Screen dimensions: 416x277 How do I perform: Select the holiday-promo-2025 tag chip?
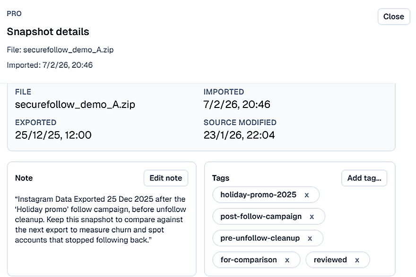pyautogui.click(x=258, y=195)
